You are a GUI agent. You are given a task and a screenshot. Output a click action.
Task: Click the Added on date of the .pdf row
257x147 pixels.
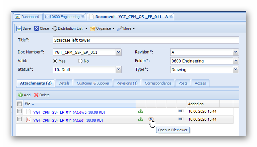(x=202, y=119)
